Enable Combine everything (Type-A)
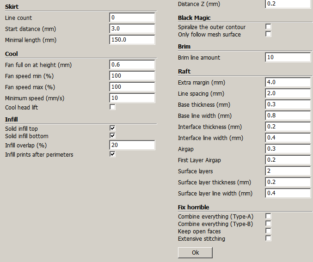This screenshot has height=262, width=313. click(x=268, y=216)
